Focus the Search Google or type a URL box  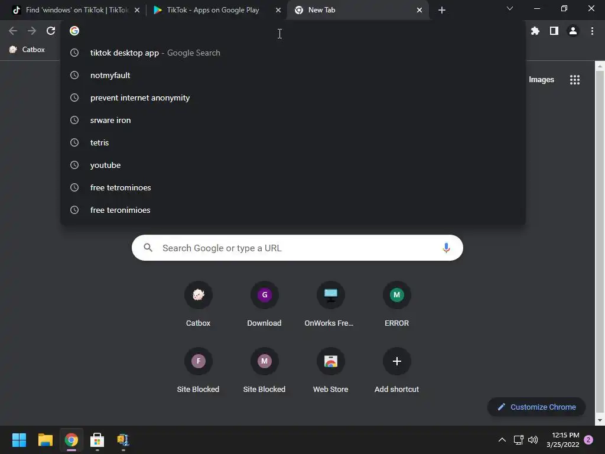coord(297,248)
